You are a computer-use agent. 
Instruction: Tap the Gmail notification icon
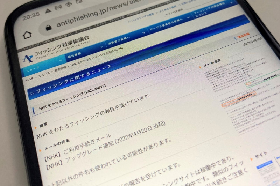pyautogui.click(x=58, y=7)
